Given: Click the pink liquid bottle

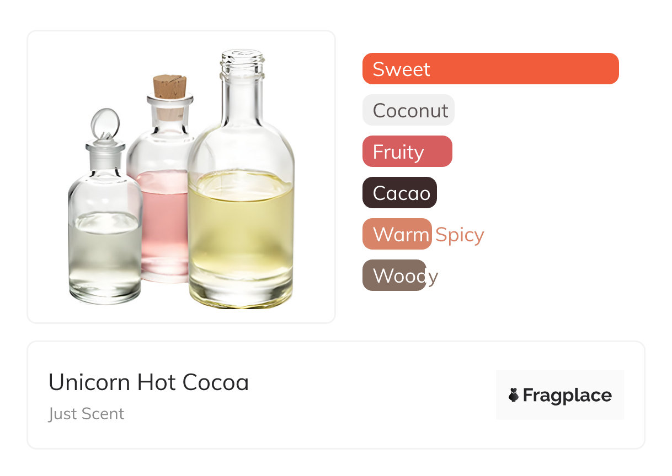Looking at the screenshot, I should pyautogui.click(x=162, y=220).
